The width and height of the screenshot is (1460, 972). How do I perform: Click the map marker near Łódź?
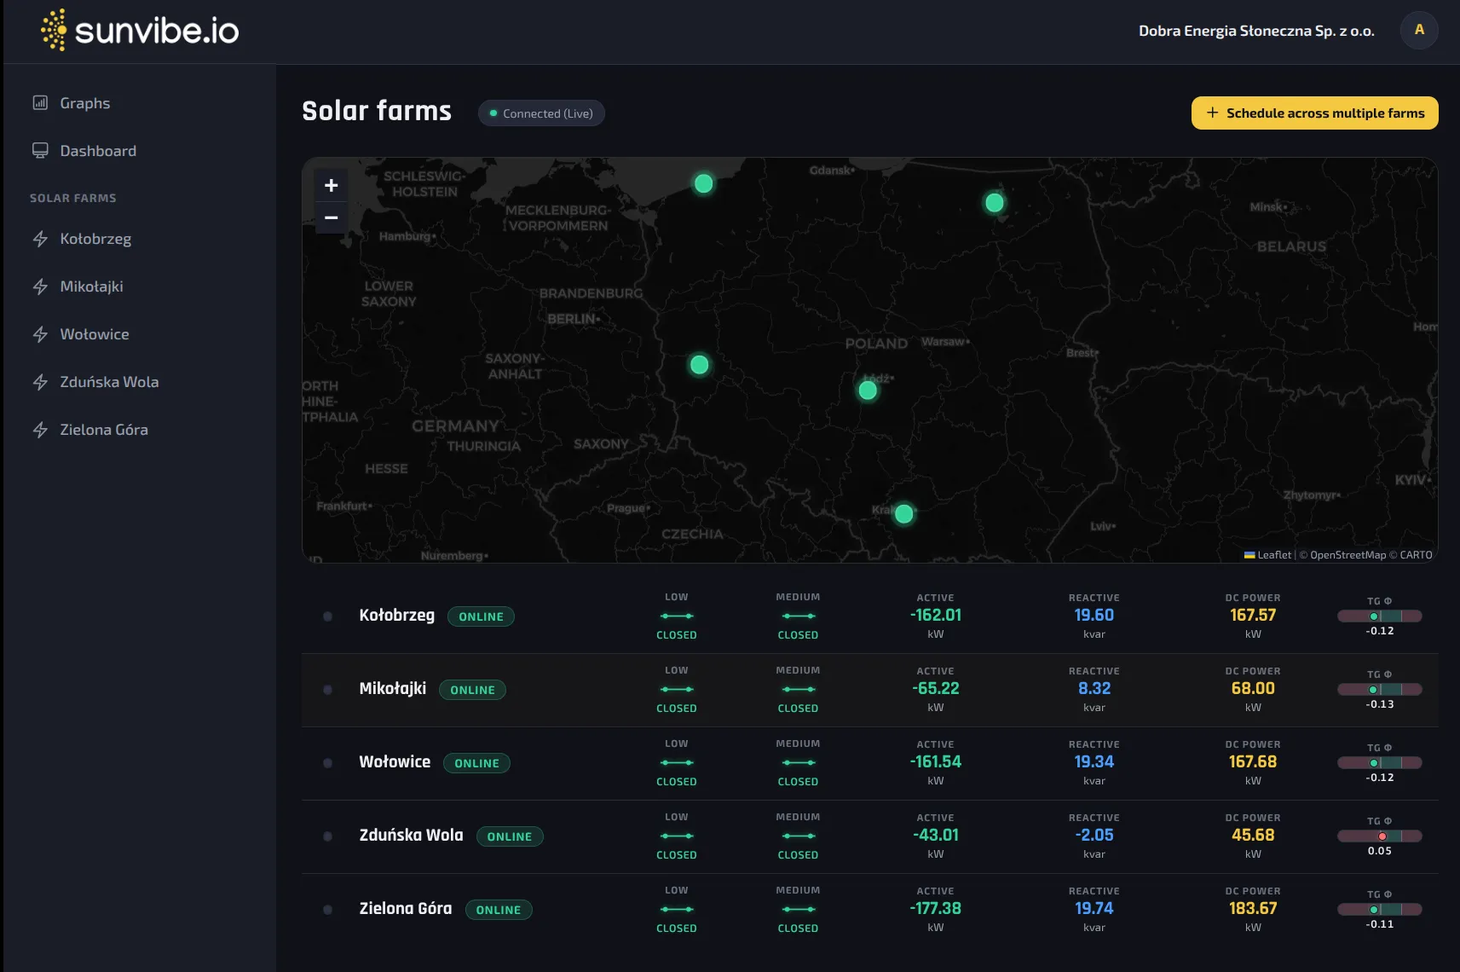click(x=868, y=391)
